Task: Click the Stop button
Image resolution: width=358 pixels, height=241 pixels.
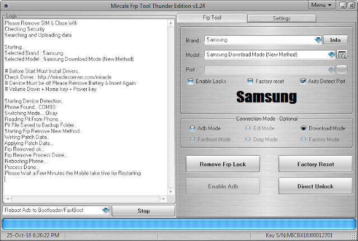Action: tap(143, 211)
